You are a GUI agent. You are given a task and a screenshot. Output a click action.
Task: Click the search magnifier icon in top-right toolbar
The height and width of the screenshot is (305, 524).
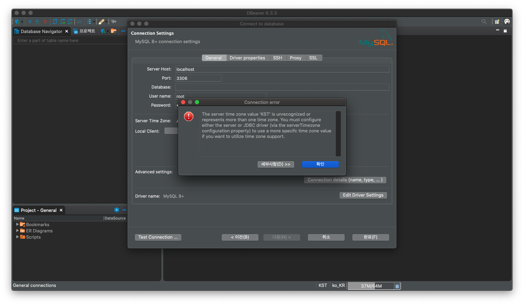pyautogui.click(x=484, y=22)
